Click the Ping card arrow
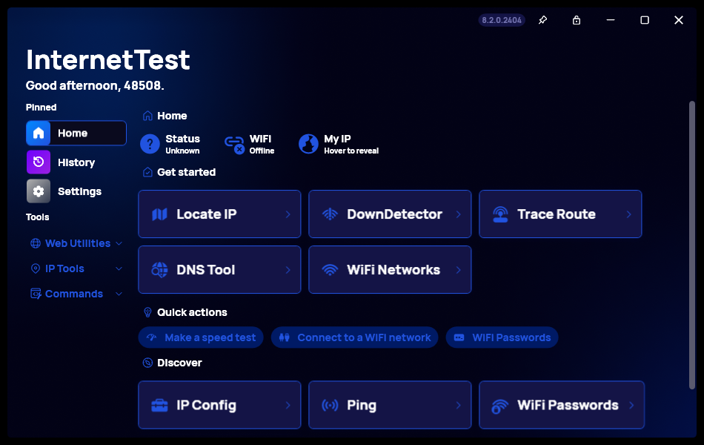Screen dimensions: 704x445 pyautogui.click(x=459, y=406)
